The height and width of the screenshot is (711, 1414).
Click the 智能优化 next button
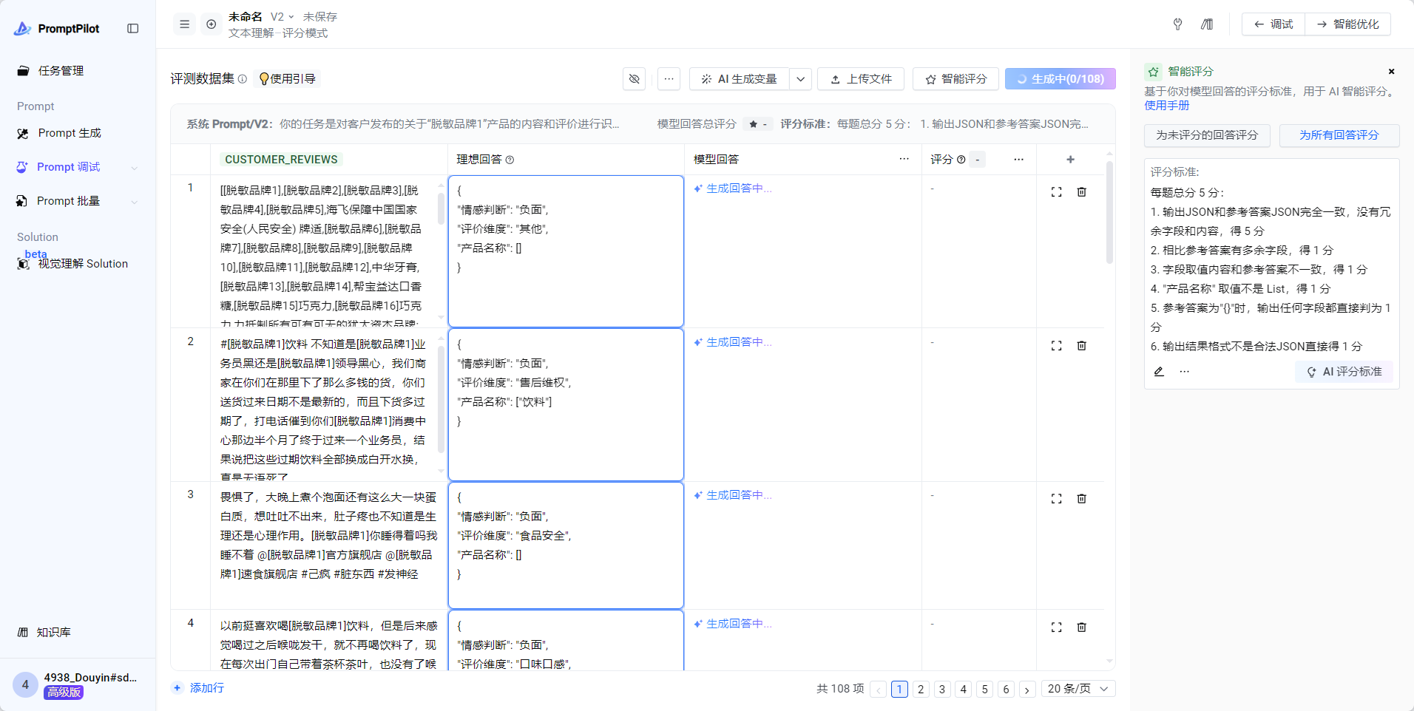tap(1347, 24)
